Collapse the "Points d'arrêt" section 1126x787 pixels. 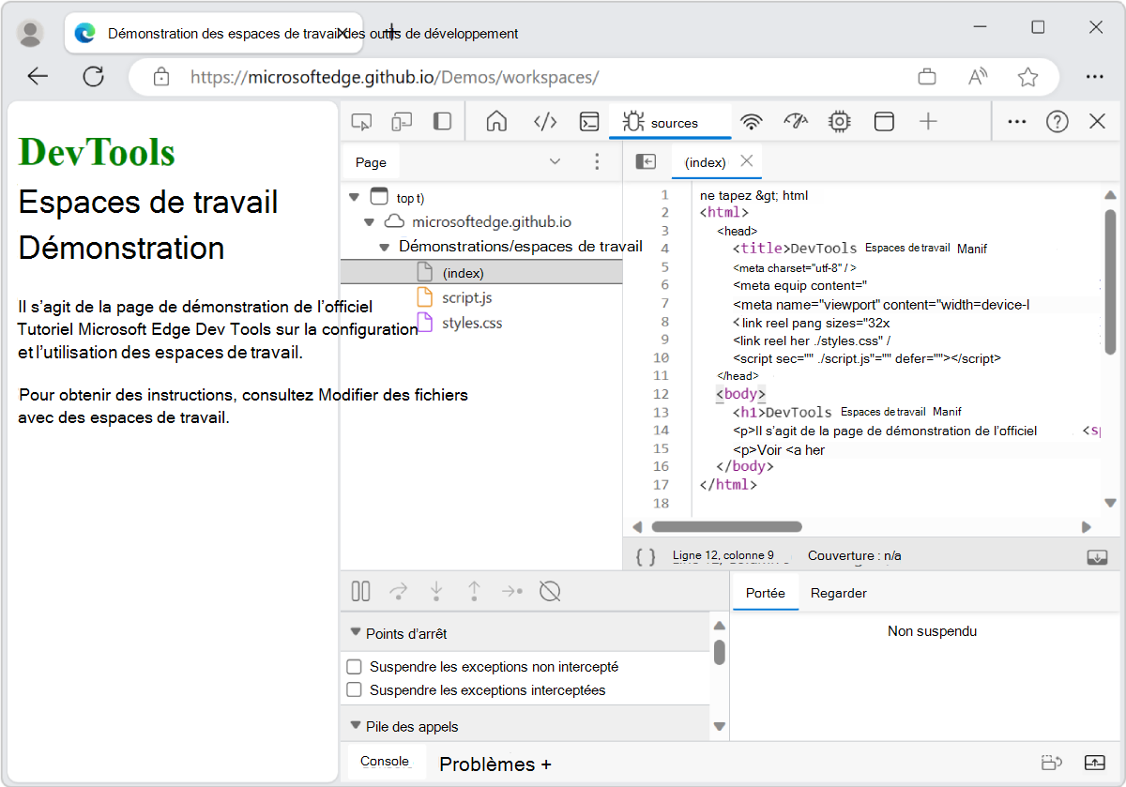pyautogui.click(x=356, y=633)
